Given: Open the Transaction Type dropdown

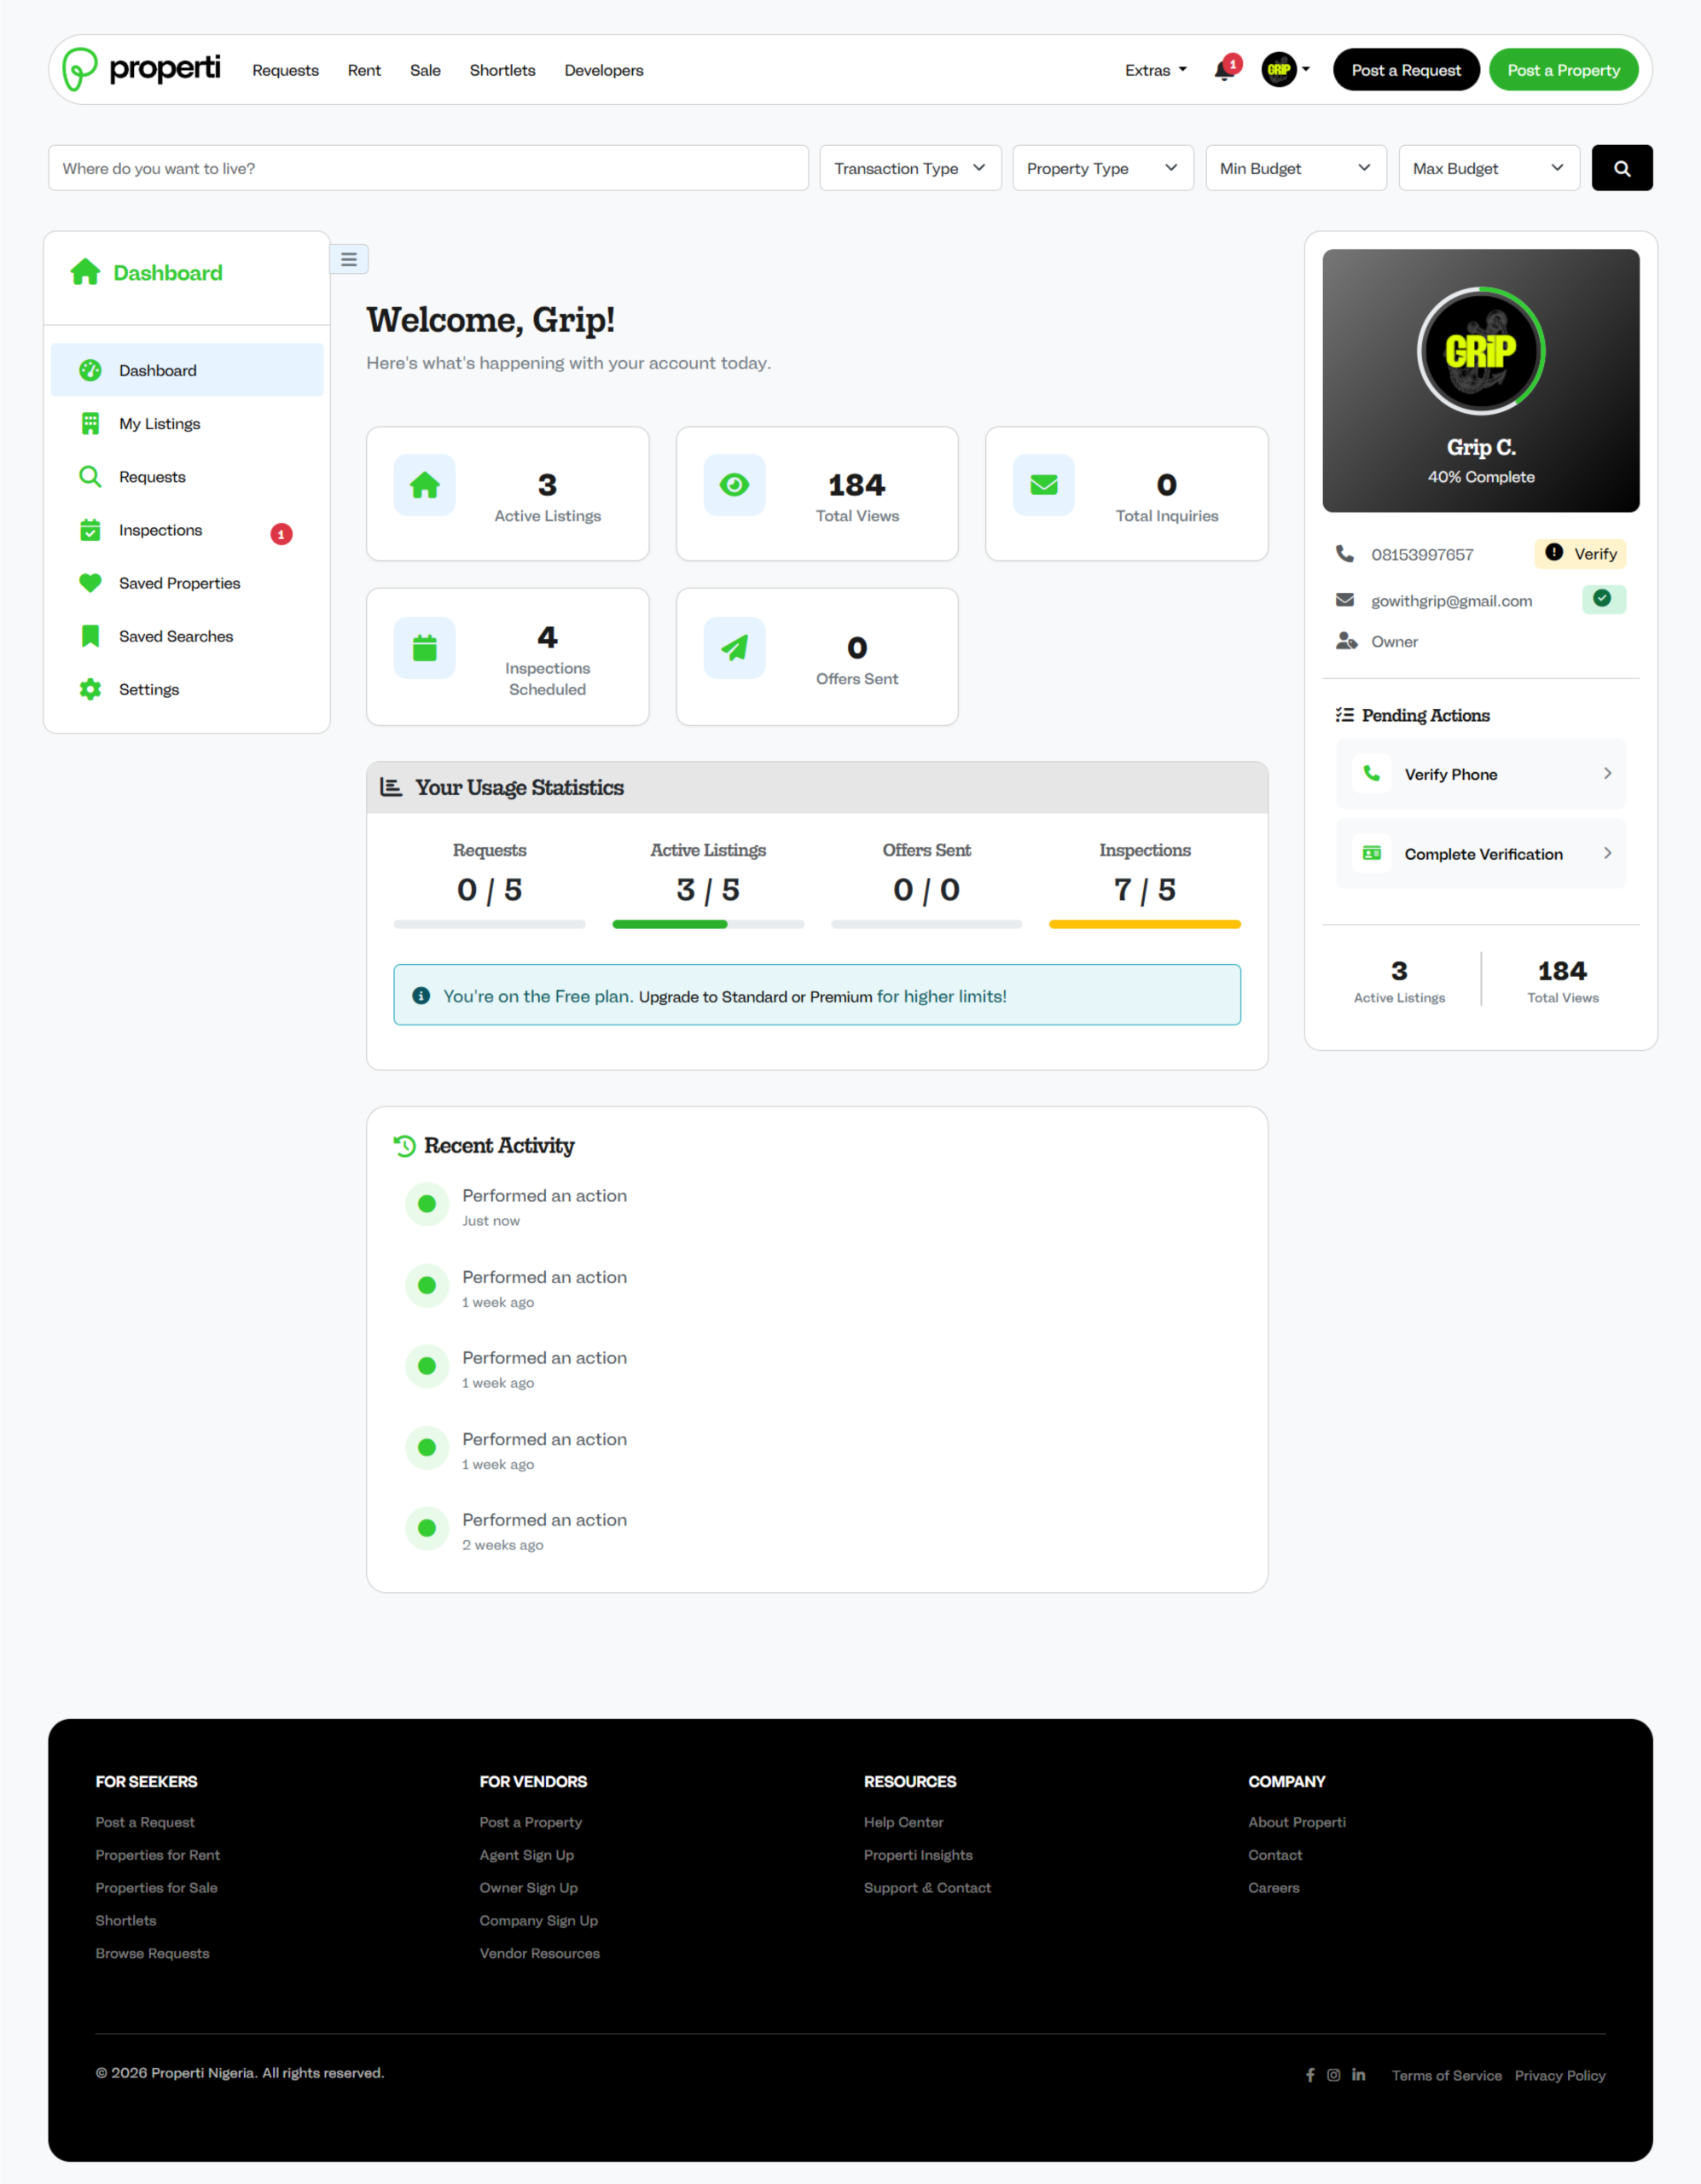Looking at the screenshot, I should [x=910, y=168].
